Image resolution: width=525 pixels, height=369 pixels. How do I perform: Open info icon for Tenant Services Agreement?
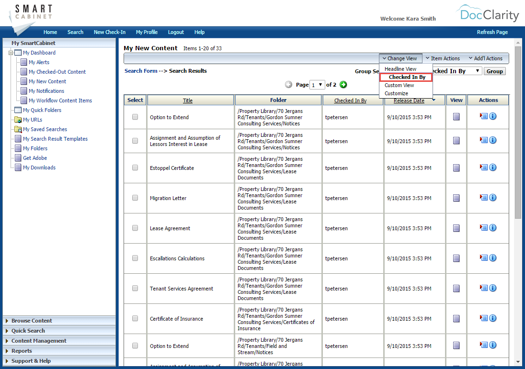(x=492, y=288)
